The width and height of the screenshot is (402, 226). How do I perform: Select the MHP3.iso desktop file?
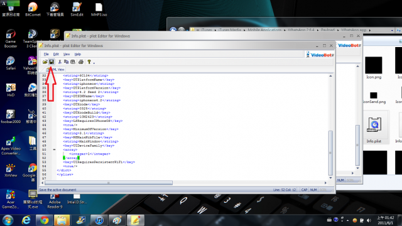click(x=99, y=9)
